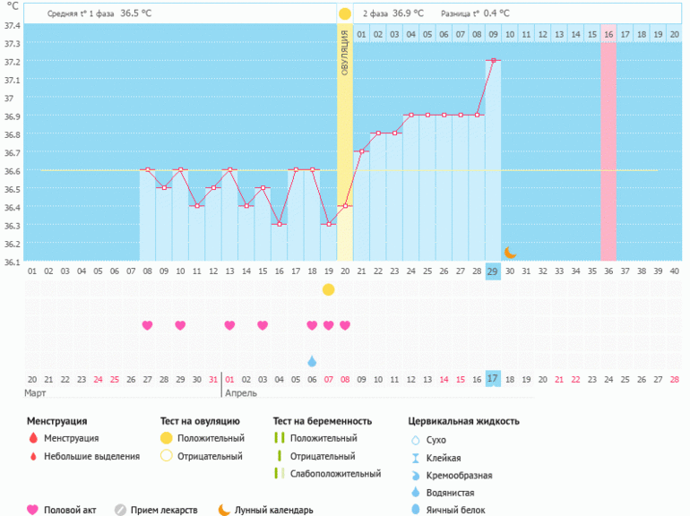
Task: Click the Отрицательный ovulation test empty circle
Action: click(166, 456)
